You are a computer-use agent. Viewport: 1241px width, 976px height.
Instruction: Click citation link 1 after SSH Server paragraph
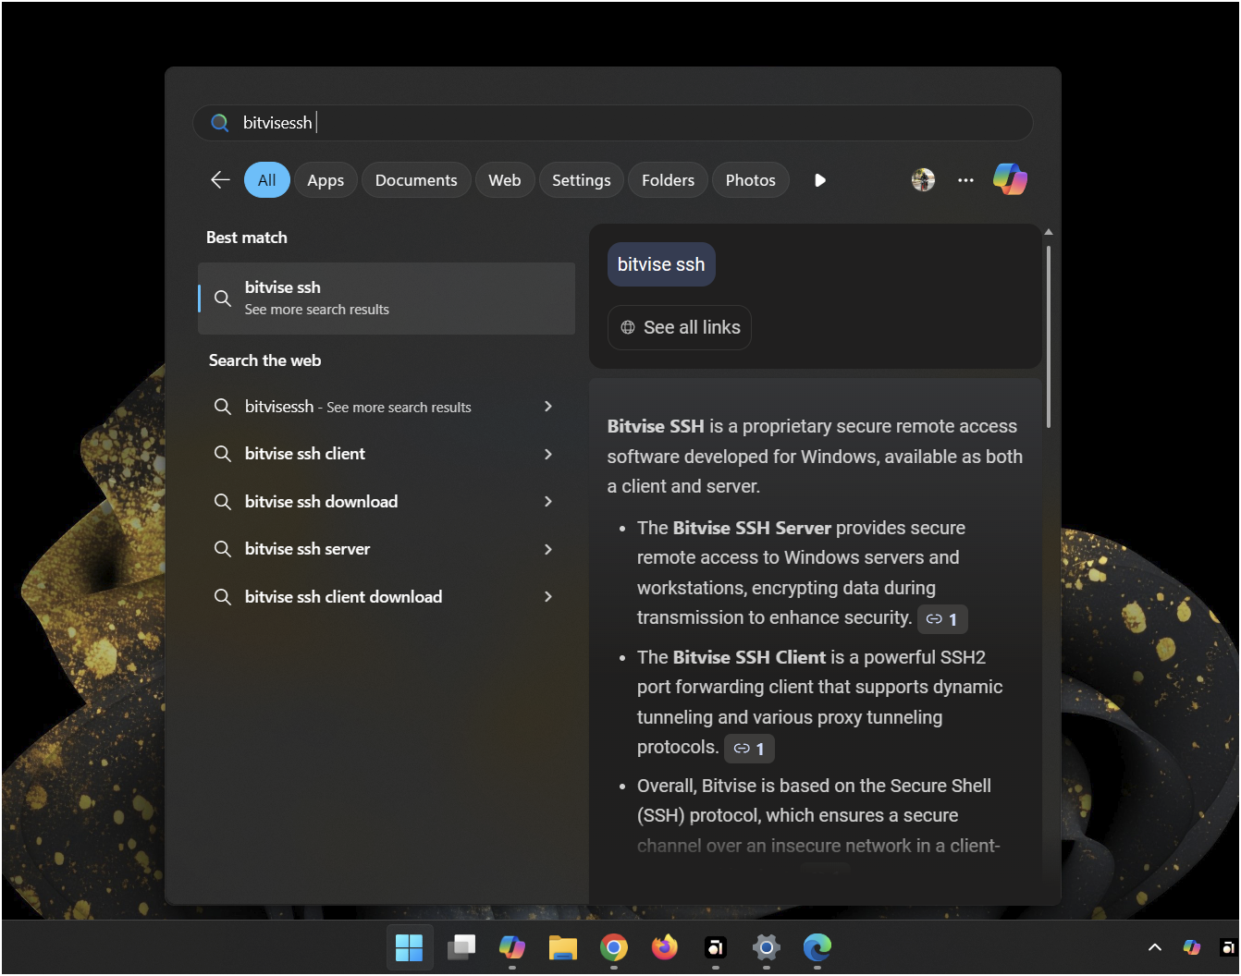point(942,619)
